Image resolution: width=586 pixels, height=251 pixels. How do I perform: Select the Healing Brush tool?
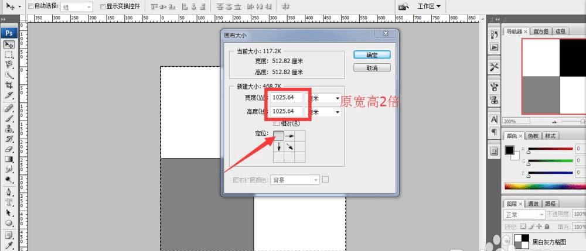tap(9, 109)
